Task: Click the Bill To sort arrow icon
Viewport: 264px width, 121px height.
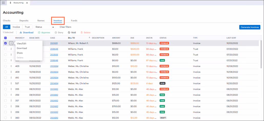Action: [x=89, y=37]
